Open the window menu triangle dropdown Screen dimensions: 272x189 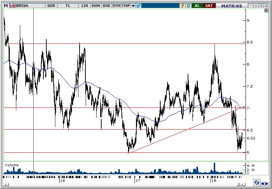point(251,6)
